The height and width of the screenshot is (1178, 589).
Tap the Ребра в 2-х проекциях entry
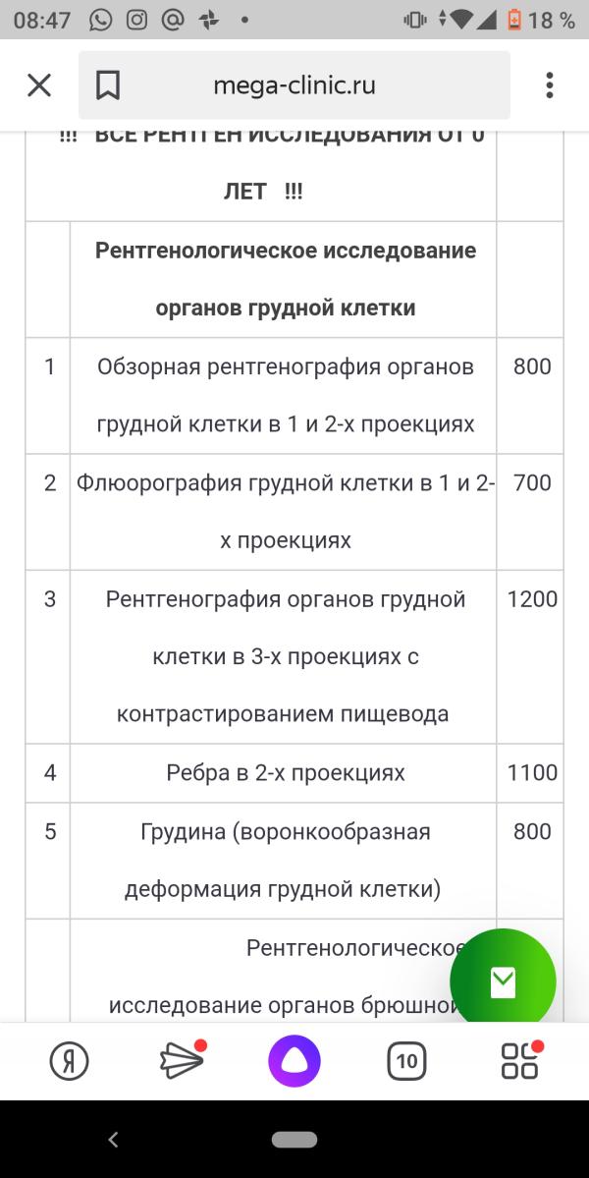[285, 773]
